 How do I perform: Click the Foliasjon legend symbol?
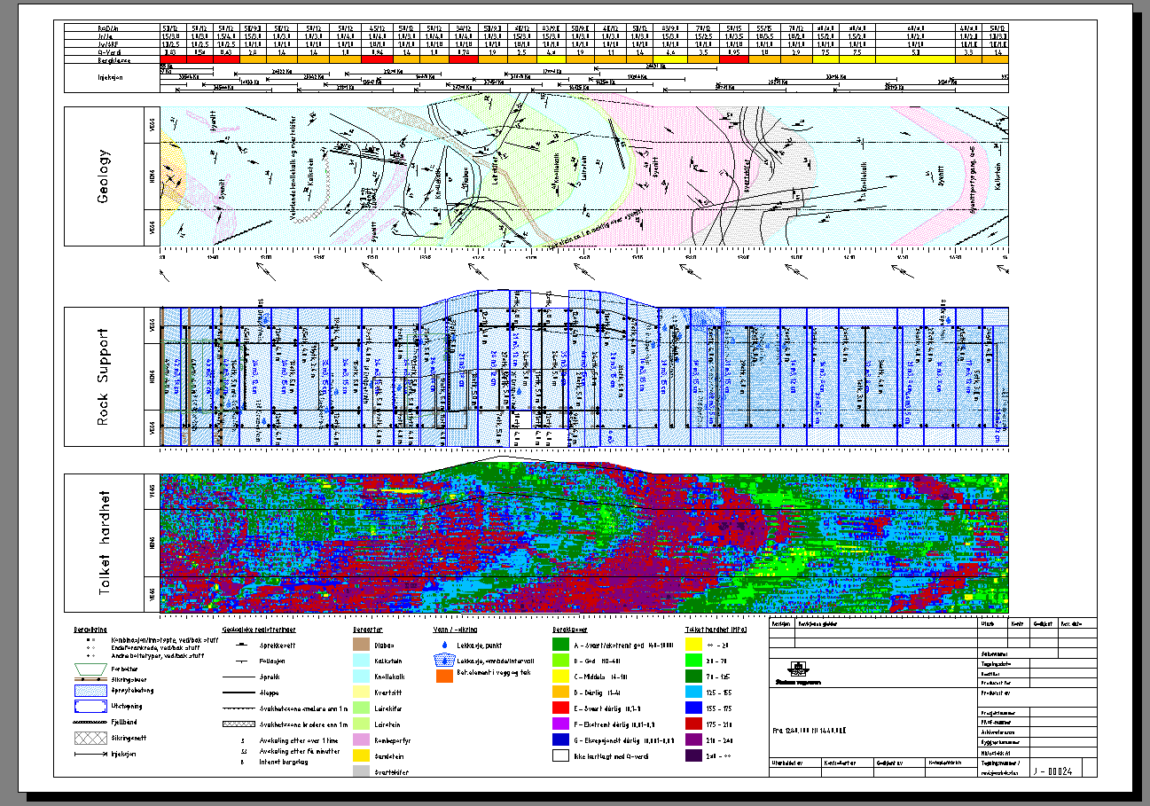(241, 661)
